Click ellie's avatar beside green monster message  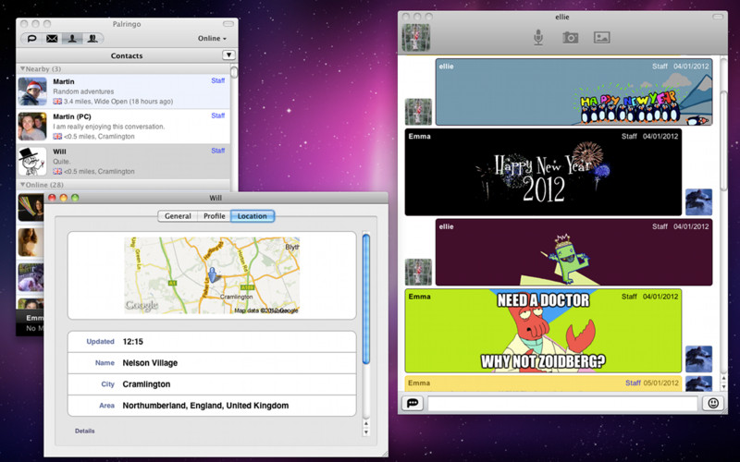click(x=418, y=272)
